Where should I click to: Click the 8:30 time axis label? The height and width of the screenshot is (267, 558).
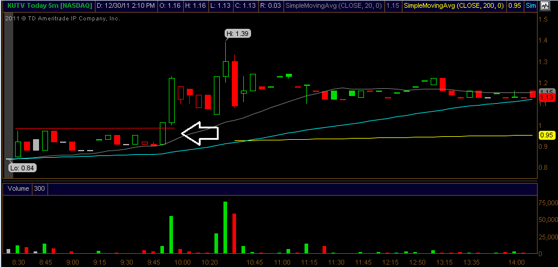(x=19, y=262)
